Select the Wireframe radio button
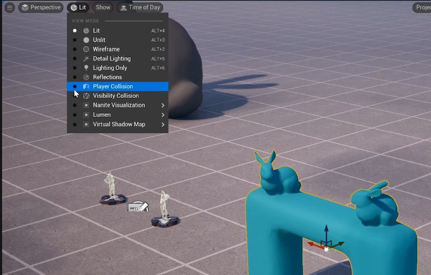The height and width of the screenshot is (275, 431). tap(75, 49)
